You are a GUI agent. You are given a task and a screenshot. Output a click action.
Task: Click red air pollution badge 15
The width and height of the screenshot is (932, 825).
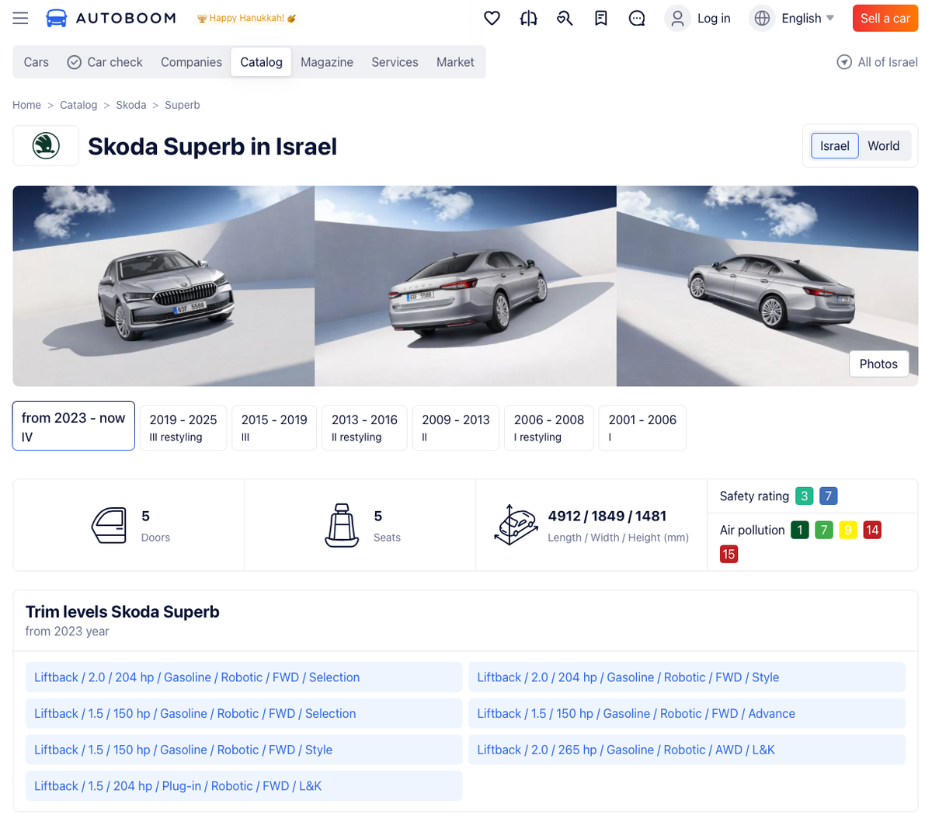pyautogui.click(x=729, y=554)
